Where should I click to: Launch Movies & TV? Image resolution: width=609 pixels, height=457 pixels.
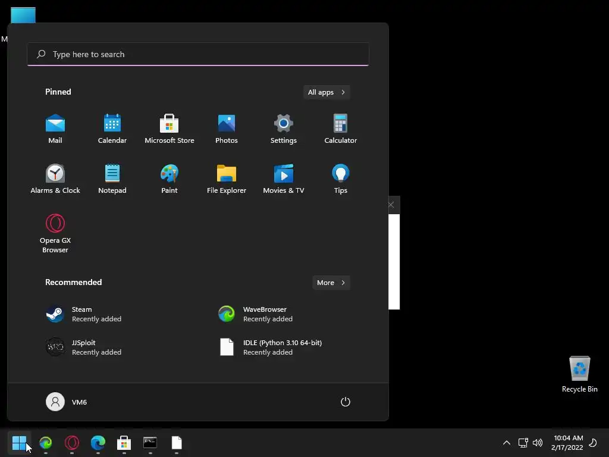pyautogui.click(x=284, y=179)
